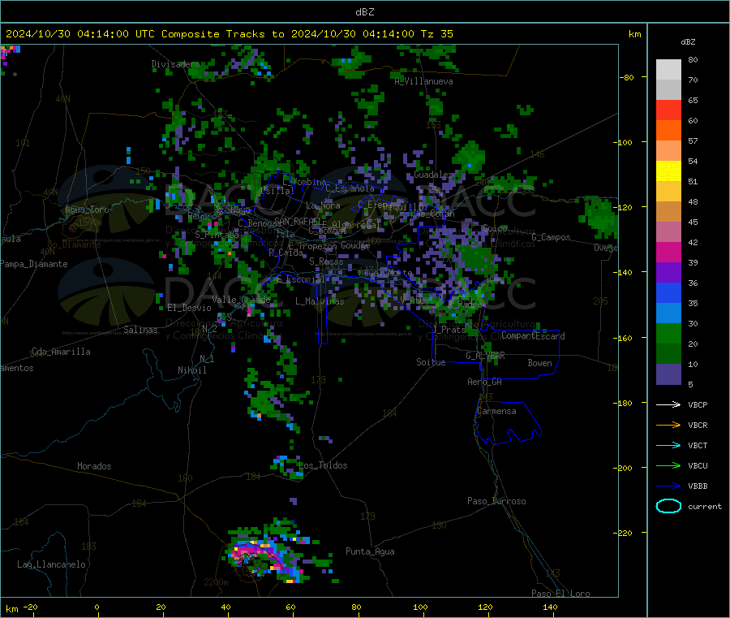Click the Valle_Grande location label
Screen dimensions: 730x618
coord(241,300)
